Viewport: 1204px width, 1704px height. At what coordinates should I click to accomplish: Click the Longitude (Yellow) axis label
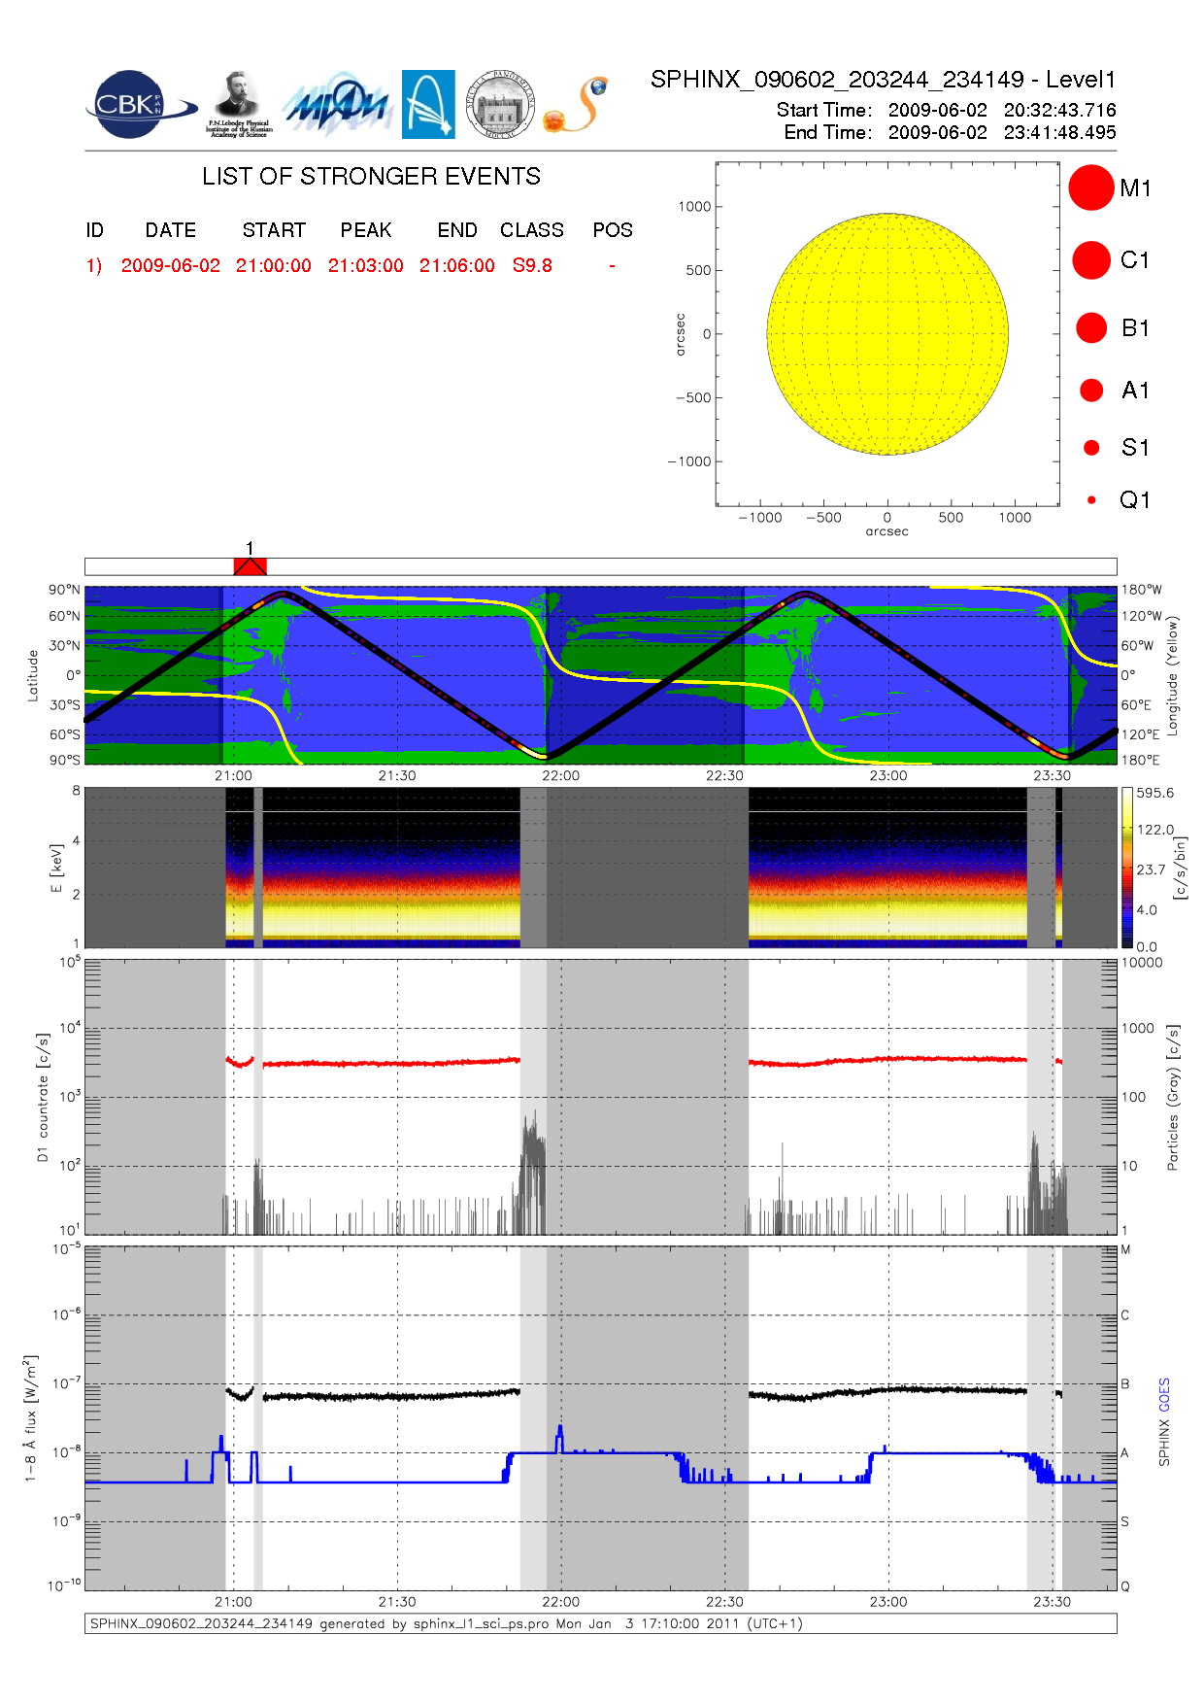coord(1172,675)
